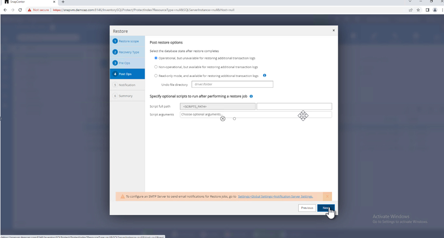Select Operational, but unavailable option
The height and width of the screenshot is (238, 444).
[x=156, y=58]
